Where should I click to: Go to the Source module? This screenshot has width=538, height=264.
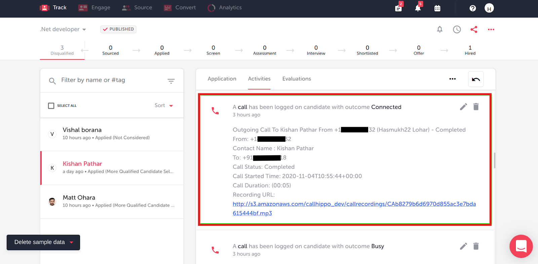[x=137, y=8]
